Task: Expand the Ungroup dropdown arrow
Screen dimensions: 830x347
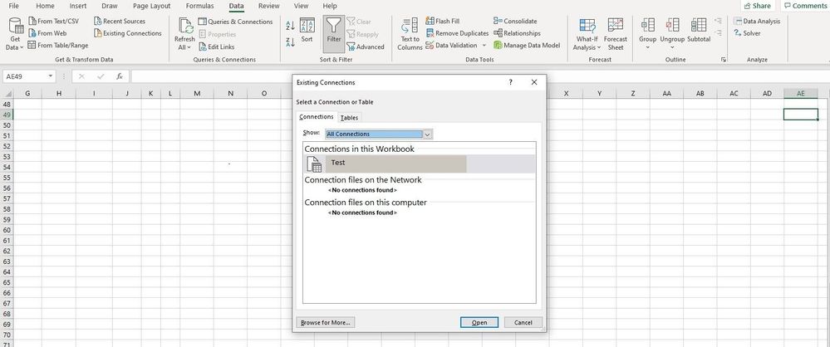Action: tap(672, 47)
